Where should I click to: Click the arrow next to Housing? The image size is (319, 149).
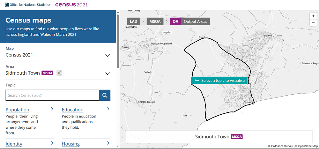click(108, 143)
